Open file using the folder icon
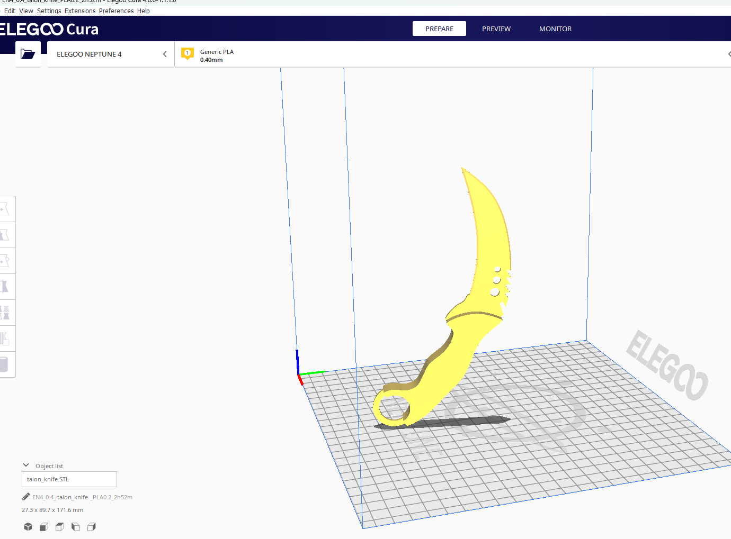This screenshot has width=731, height=539. point(28,54)
